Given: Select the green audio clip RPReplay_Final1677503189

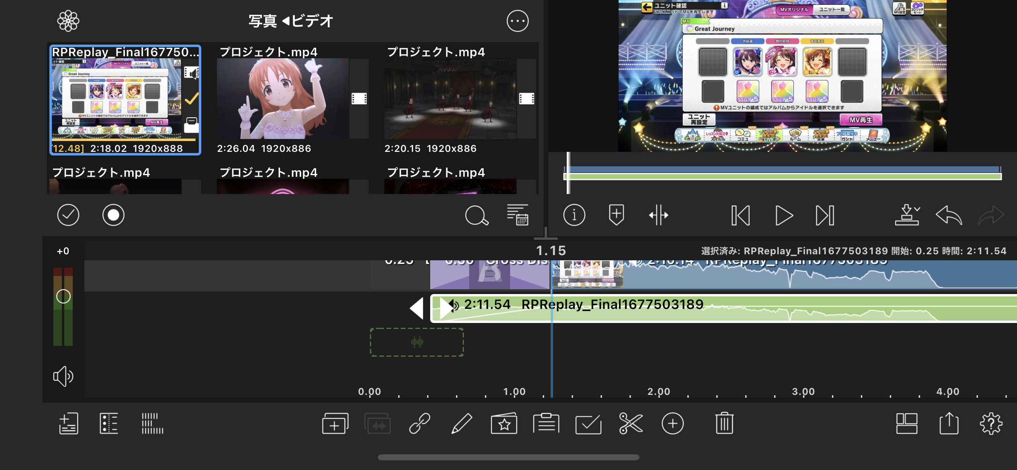Looking at the screenshot, I should 723,309.
